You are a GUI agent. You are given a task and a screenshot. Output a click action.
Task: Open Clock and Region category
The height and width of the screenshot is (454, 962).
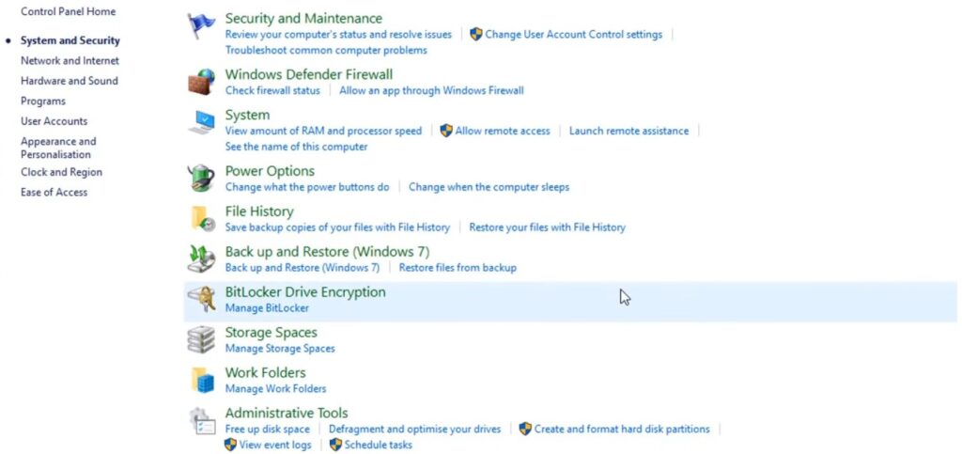click(x=61, y=172)
